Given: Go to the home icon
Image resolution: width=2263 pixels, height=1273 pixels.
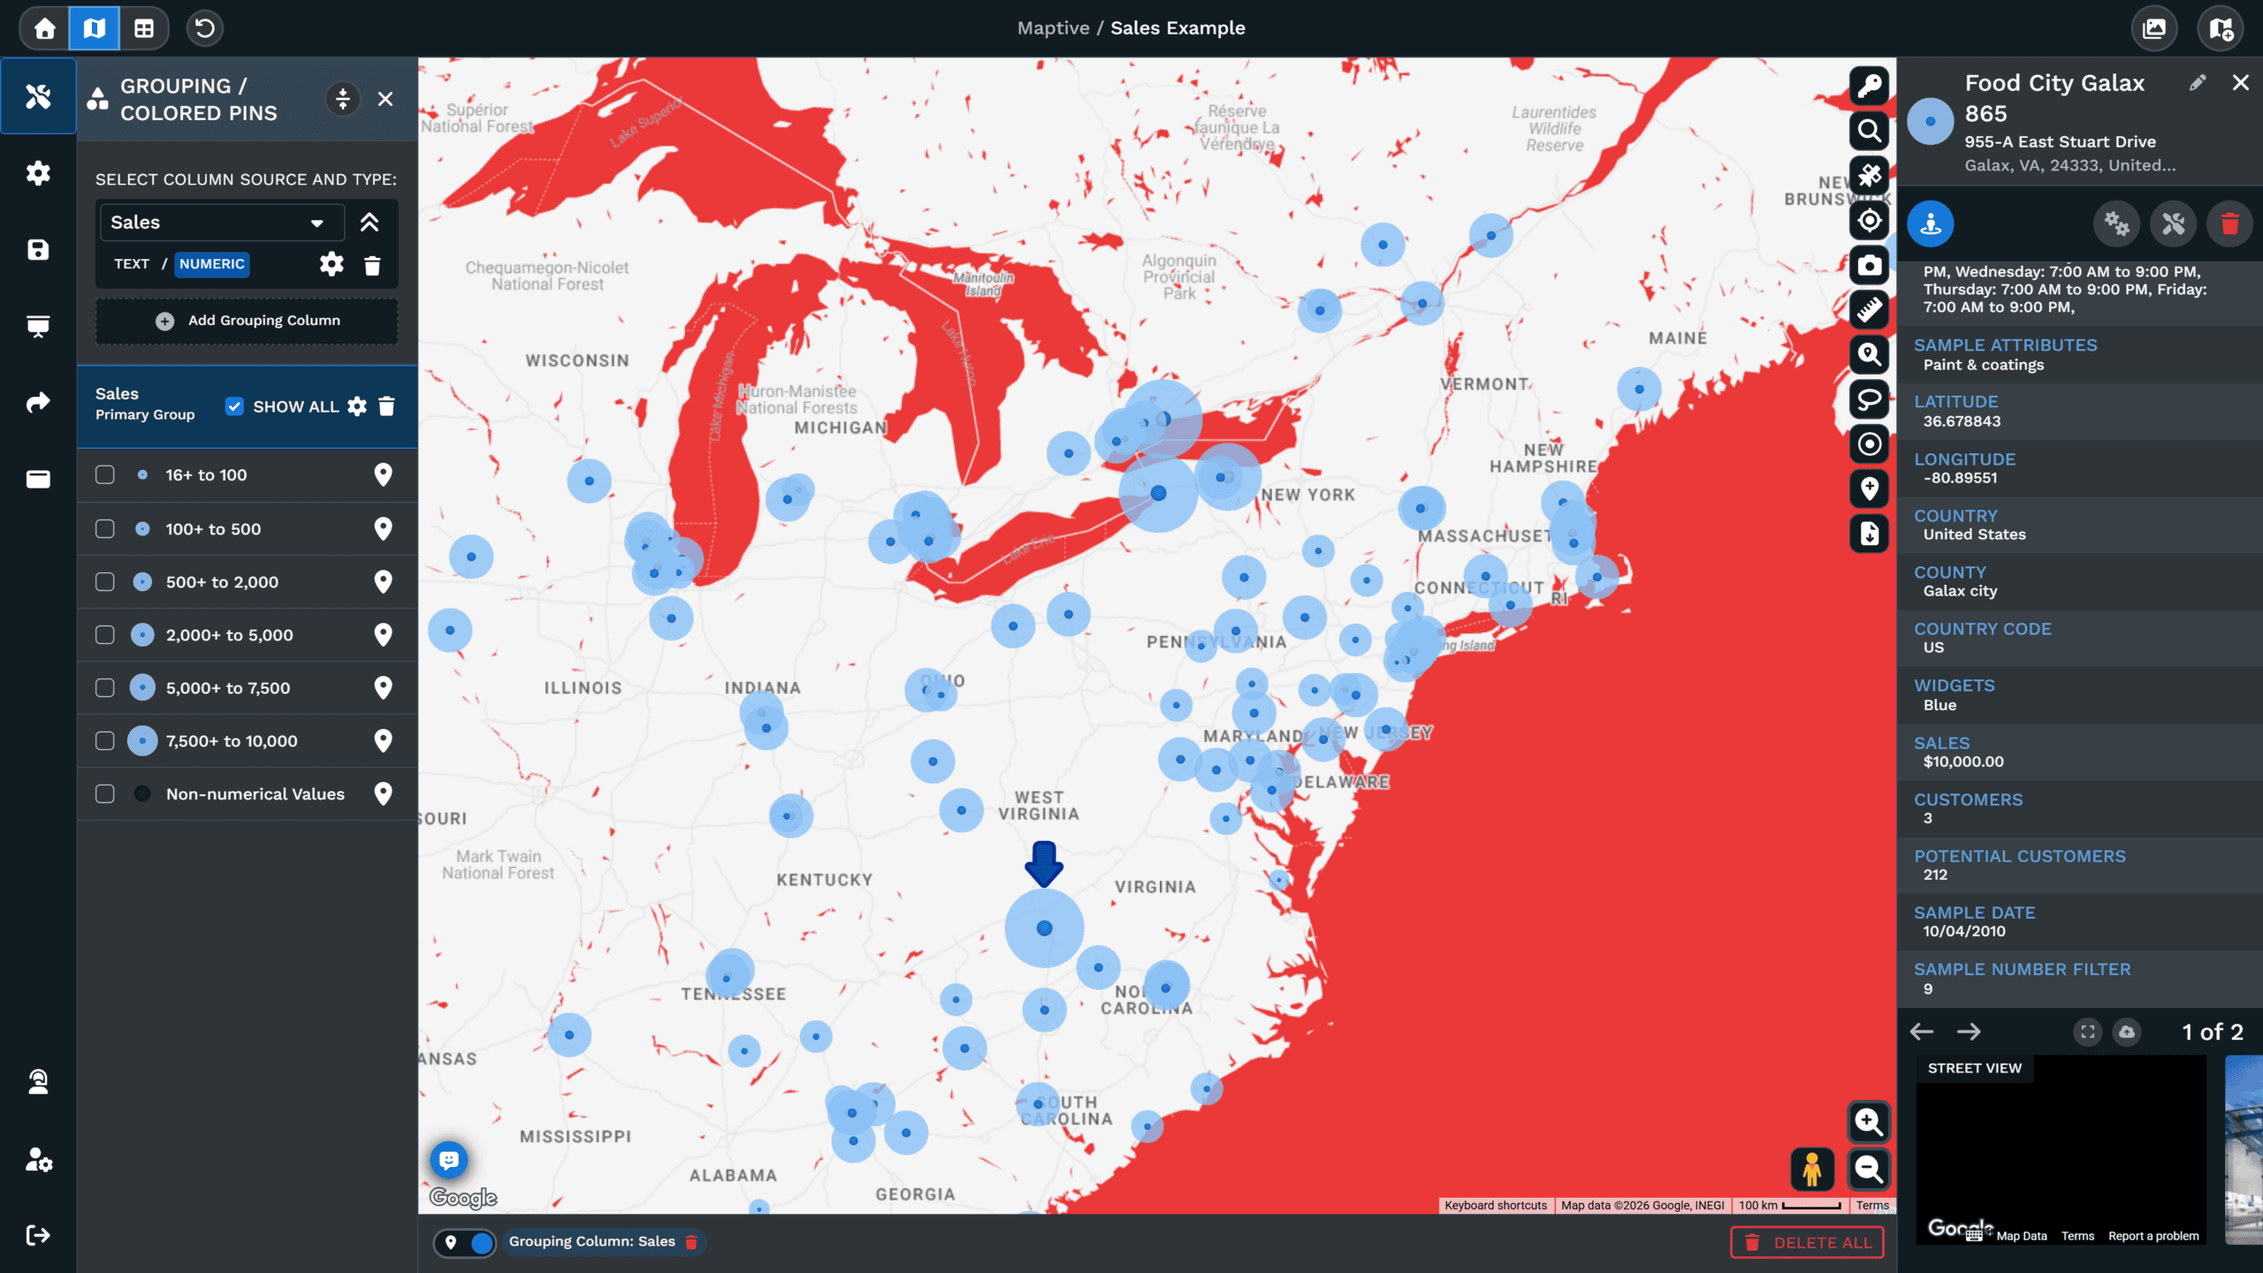Looking at the screenshot, I should (44, 28).
